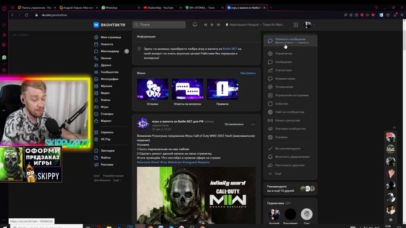Play the current track in the VK header
Viewport: 406px width, 228px height.
[212, 25]
